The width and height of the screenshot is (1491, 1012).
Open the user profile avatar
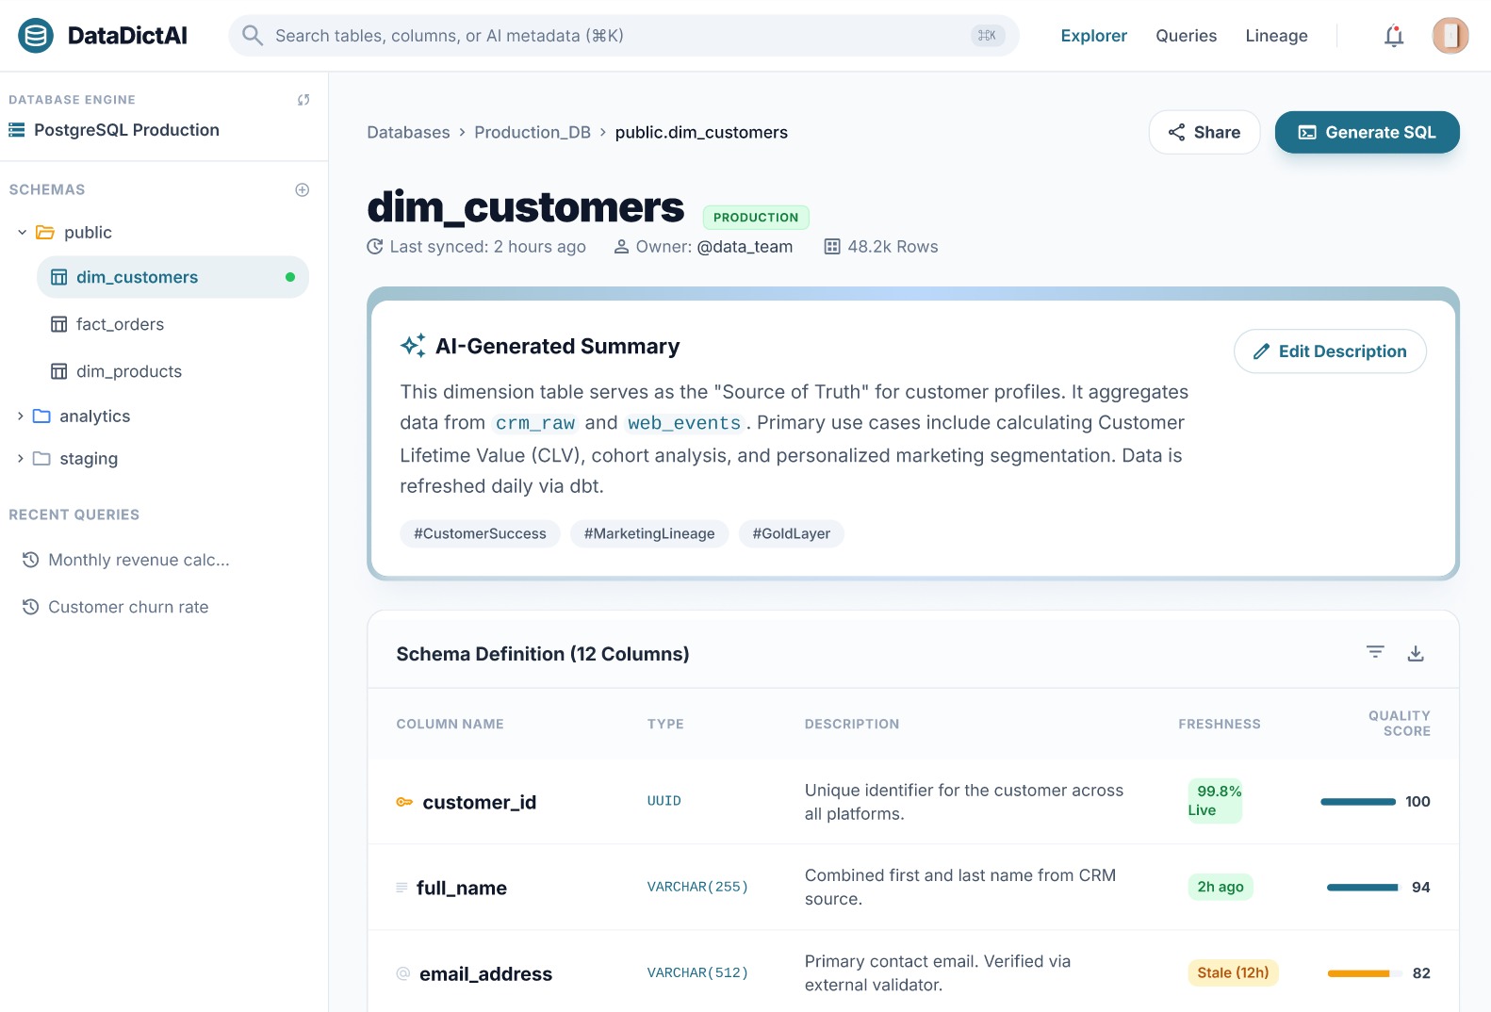1450,36
